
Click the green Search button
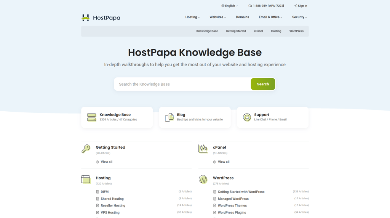pyautogui.click(x=263, y=84)
